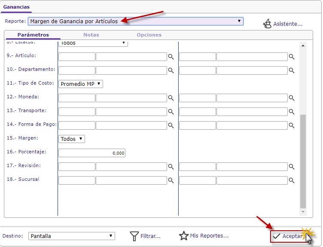Image resolution: width=323 pixels, height=247 pixels.
Task: Focus first Forma de Pago code field
Action: (77, 125)
